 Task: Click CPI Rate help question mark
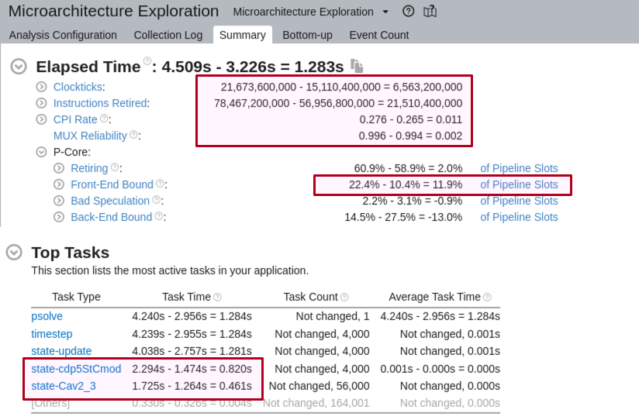(x=105, y=119)
